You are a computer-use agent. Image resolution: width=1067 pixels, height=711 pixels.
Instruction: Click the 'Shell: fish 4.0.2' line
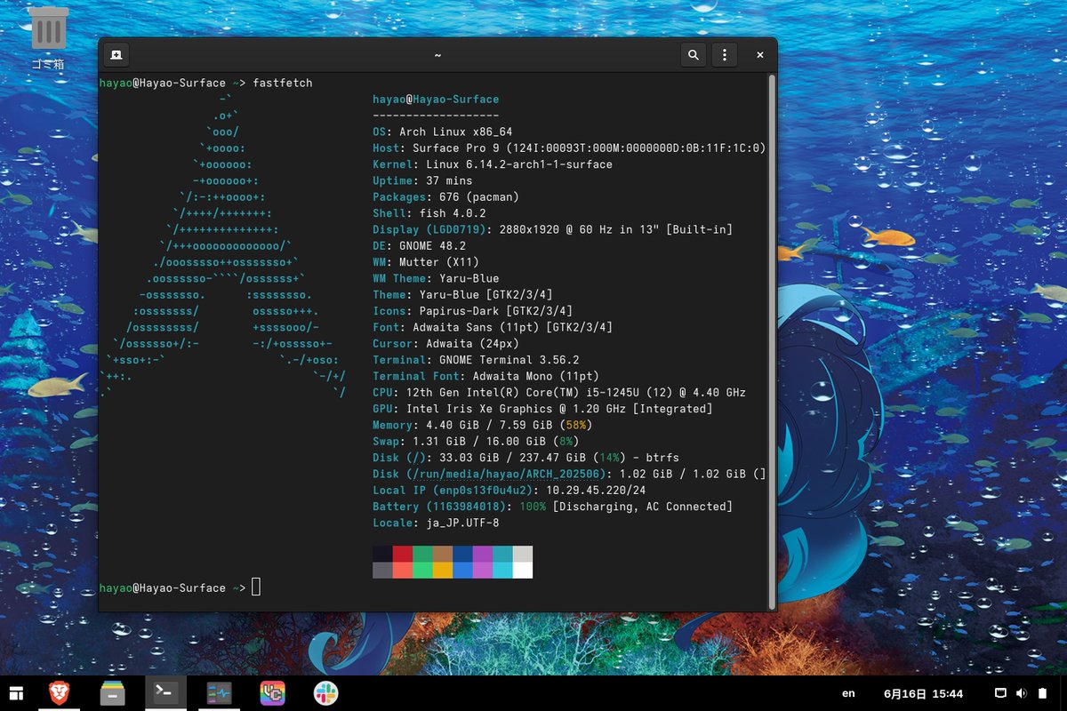point(429,213)
